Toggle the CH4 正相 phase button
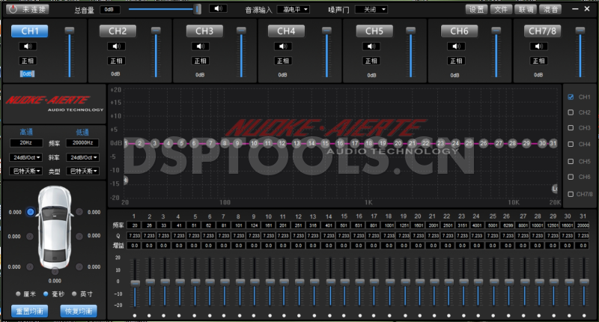The width and height of the screenshot is (599, 322). click(x=283, y=61)
